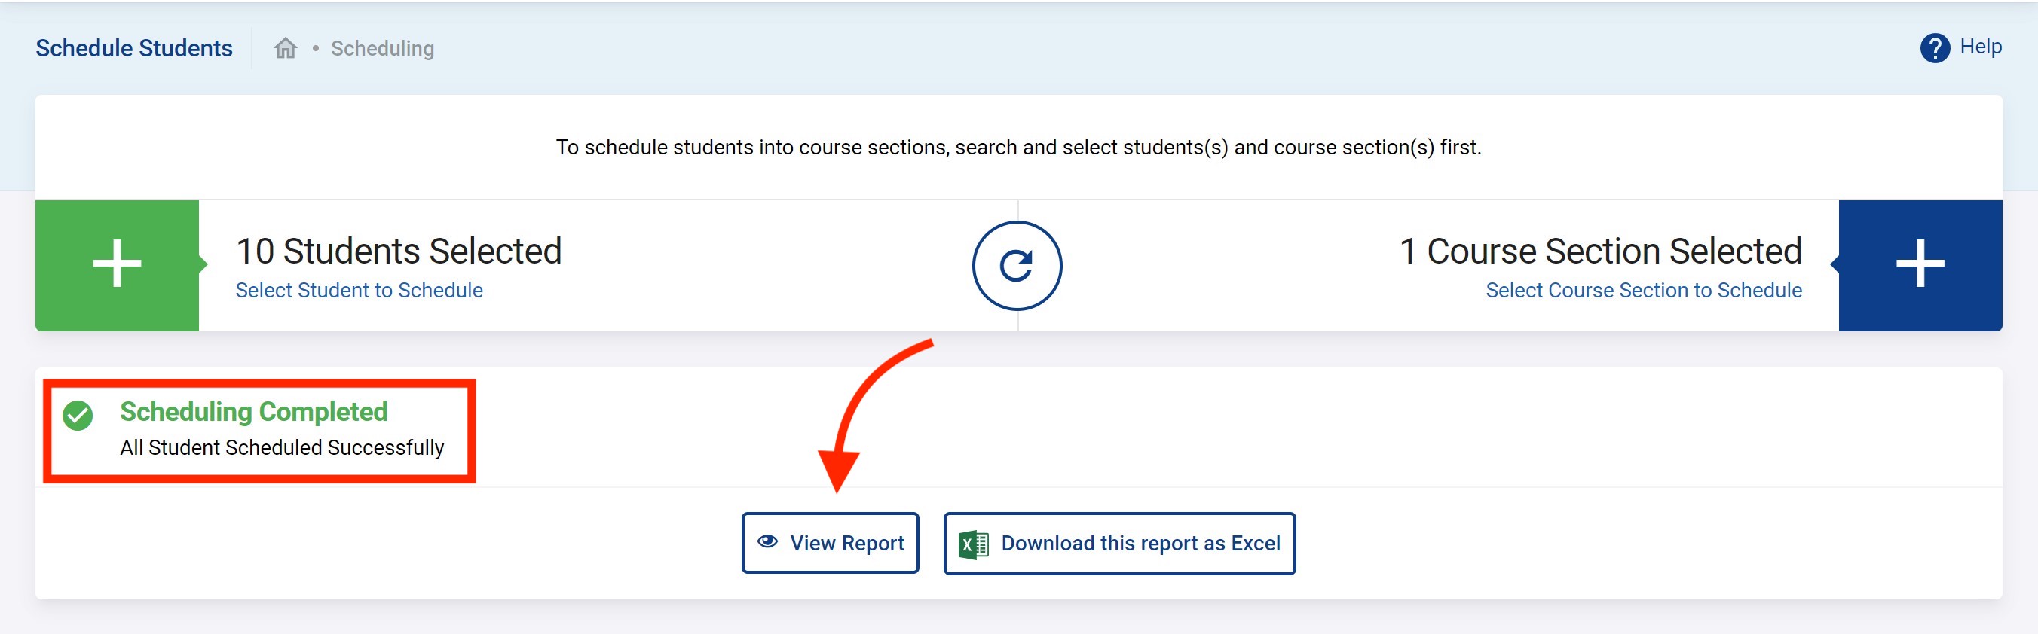Click the green plus add students button
This screenshot has height=634, width=2038.
coord(117,264)
